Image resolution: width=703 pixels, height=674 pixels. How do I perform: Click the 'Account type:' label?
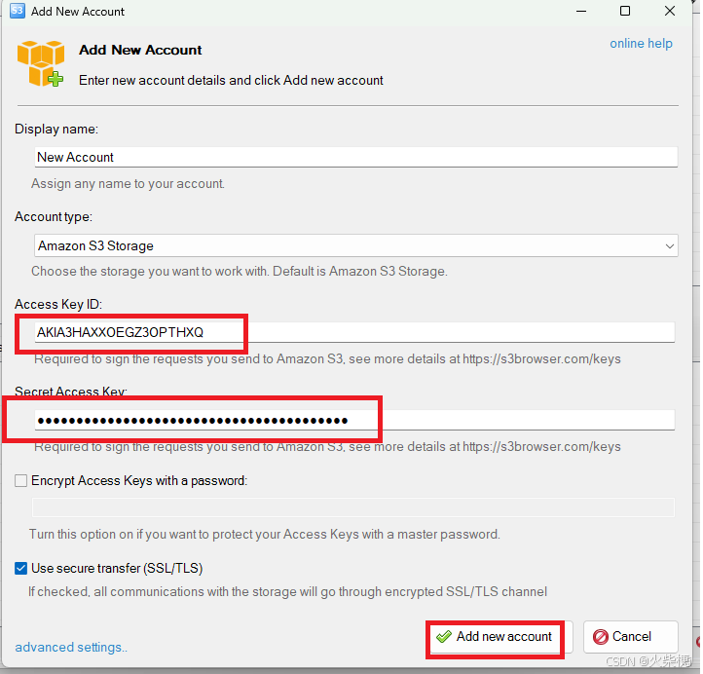click(x=53, y=216)
